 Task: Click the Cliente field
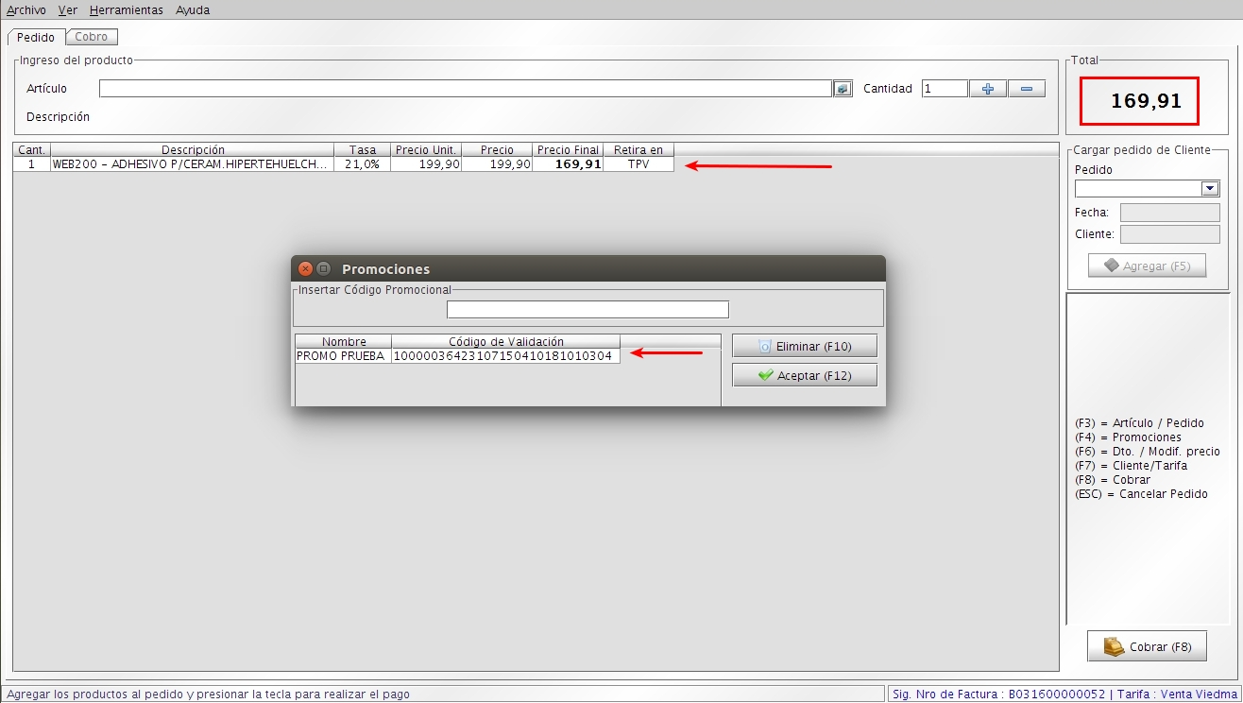tap(1169, 234)
